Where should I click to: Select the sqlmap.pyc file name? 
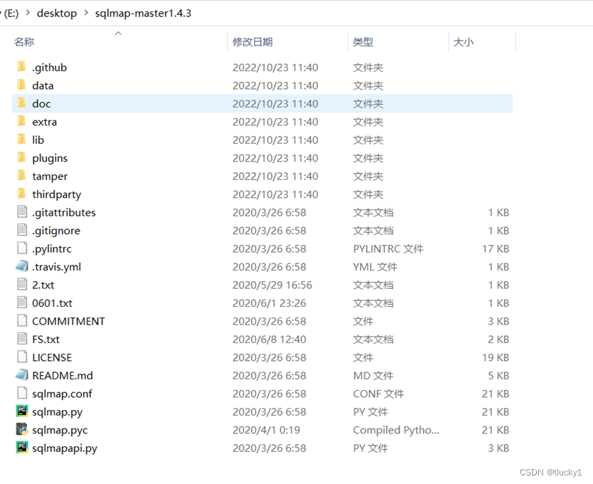pyautogui.click(x=60, y=431)
